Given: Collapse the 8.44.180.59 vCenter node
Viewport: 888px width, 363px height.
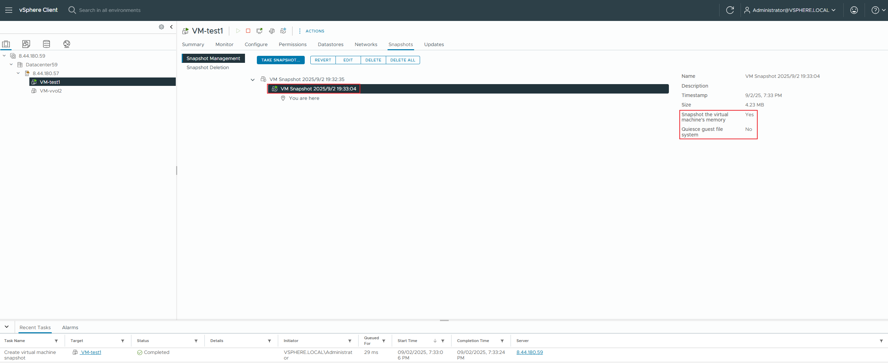Looking at the screenshot, I should pyautogui.click(x=4, y=56).
